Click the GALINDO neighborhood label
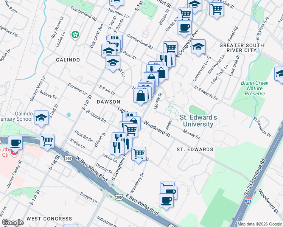 coord(68,60)
